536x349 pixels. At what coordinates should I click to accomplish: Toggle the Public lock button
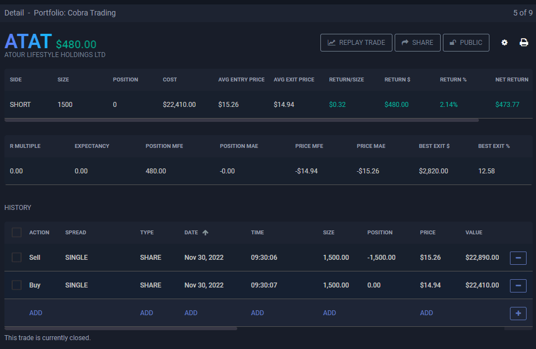pos(466,43)
